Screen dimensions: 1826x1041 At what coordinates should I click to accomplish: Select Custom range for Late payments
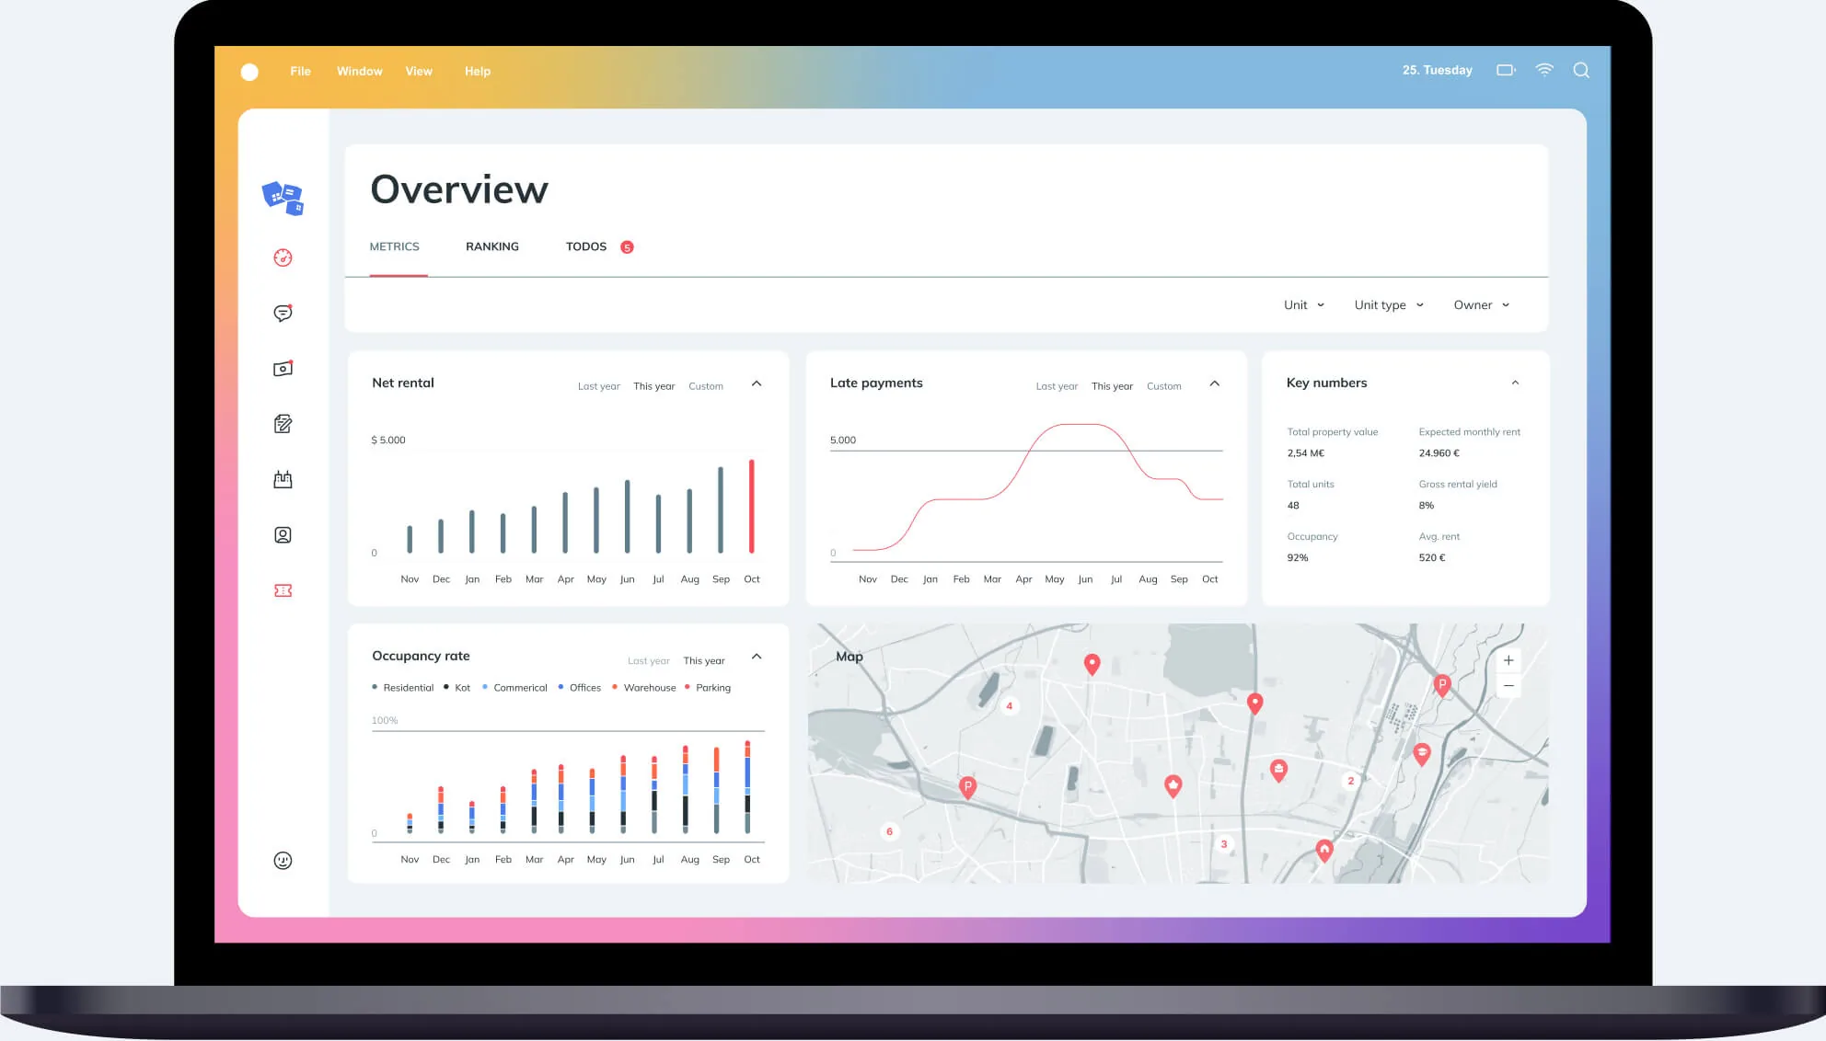1163,386
